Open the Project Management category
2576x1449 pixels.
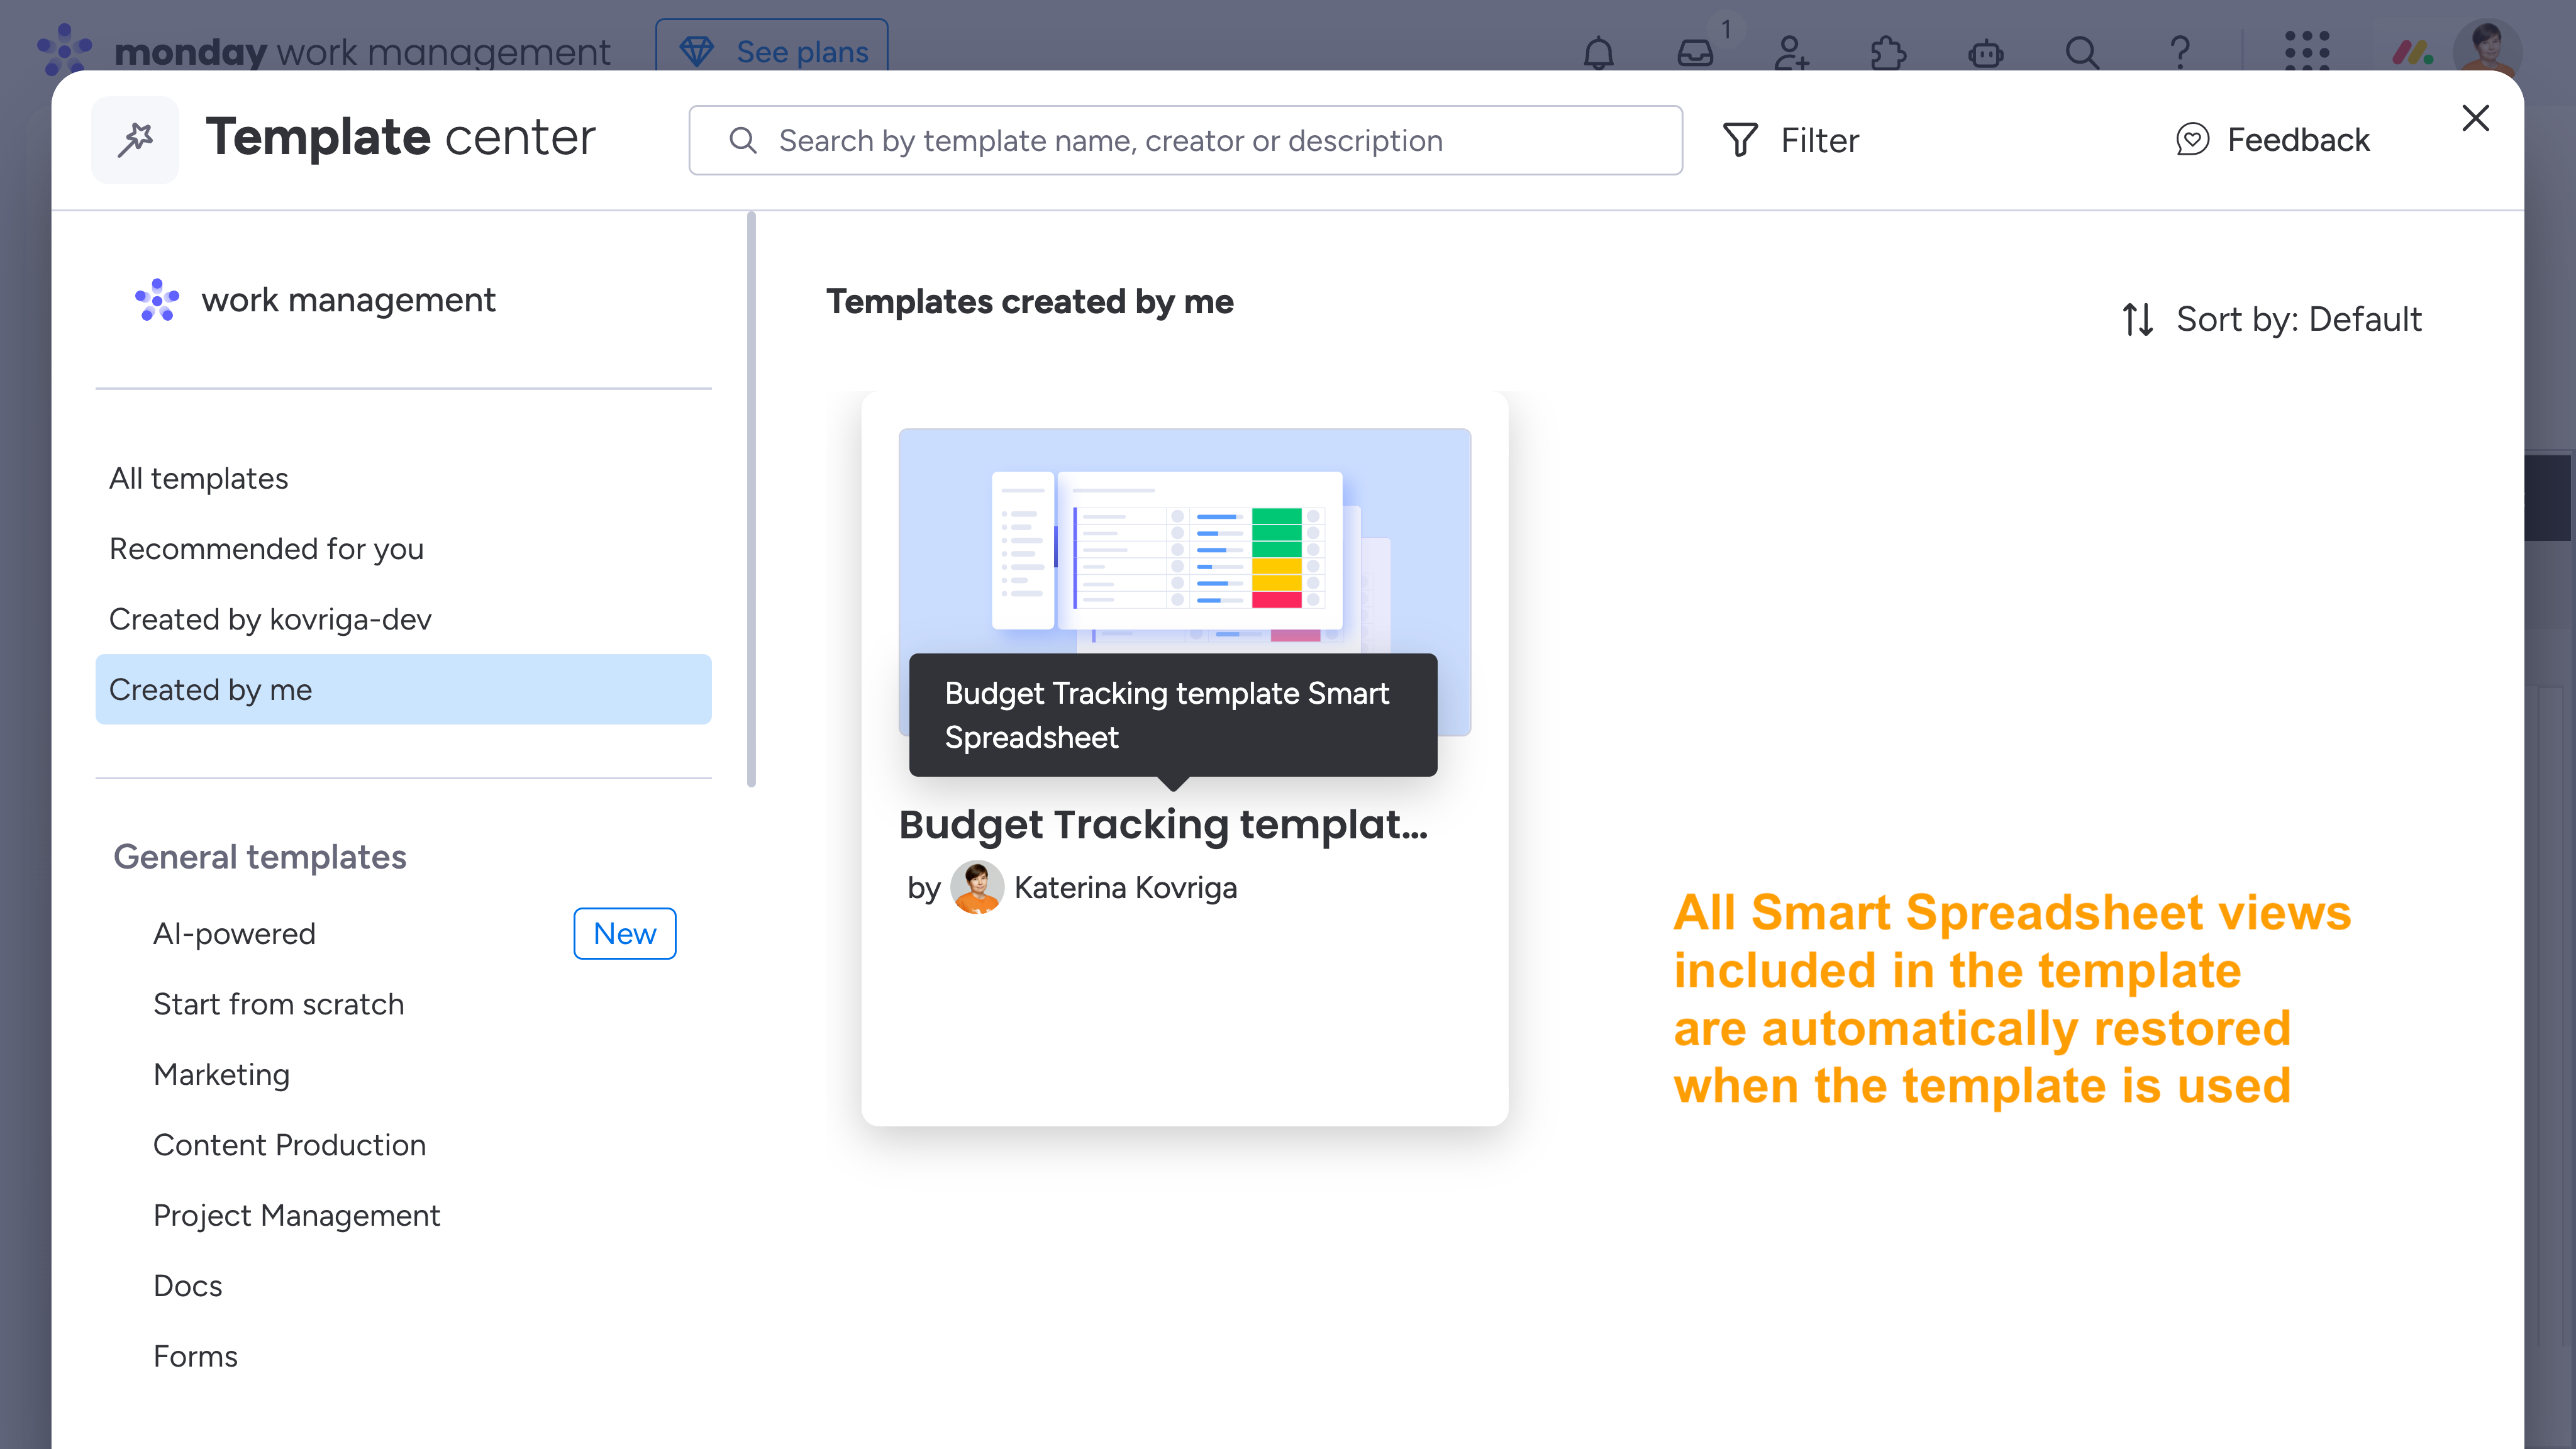tap(296, 1215)
